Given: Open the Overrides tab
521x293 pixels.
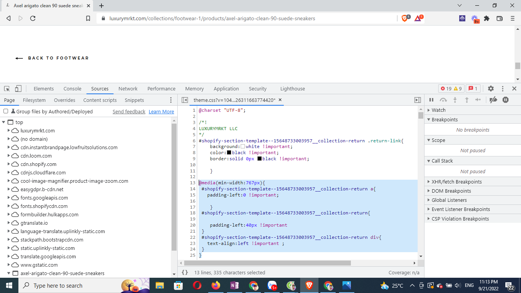Looking at the screenshot, I should pyautogui.click(x=64, y=100).
